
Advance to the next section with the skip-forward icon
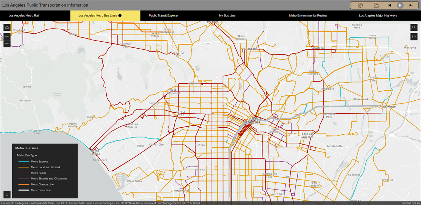(411, 5)
